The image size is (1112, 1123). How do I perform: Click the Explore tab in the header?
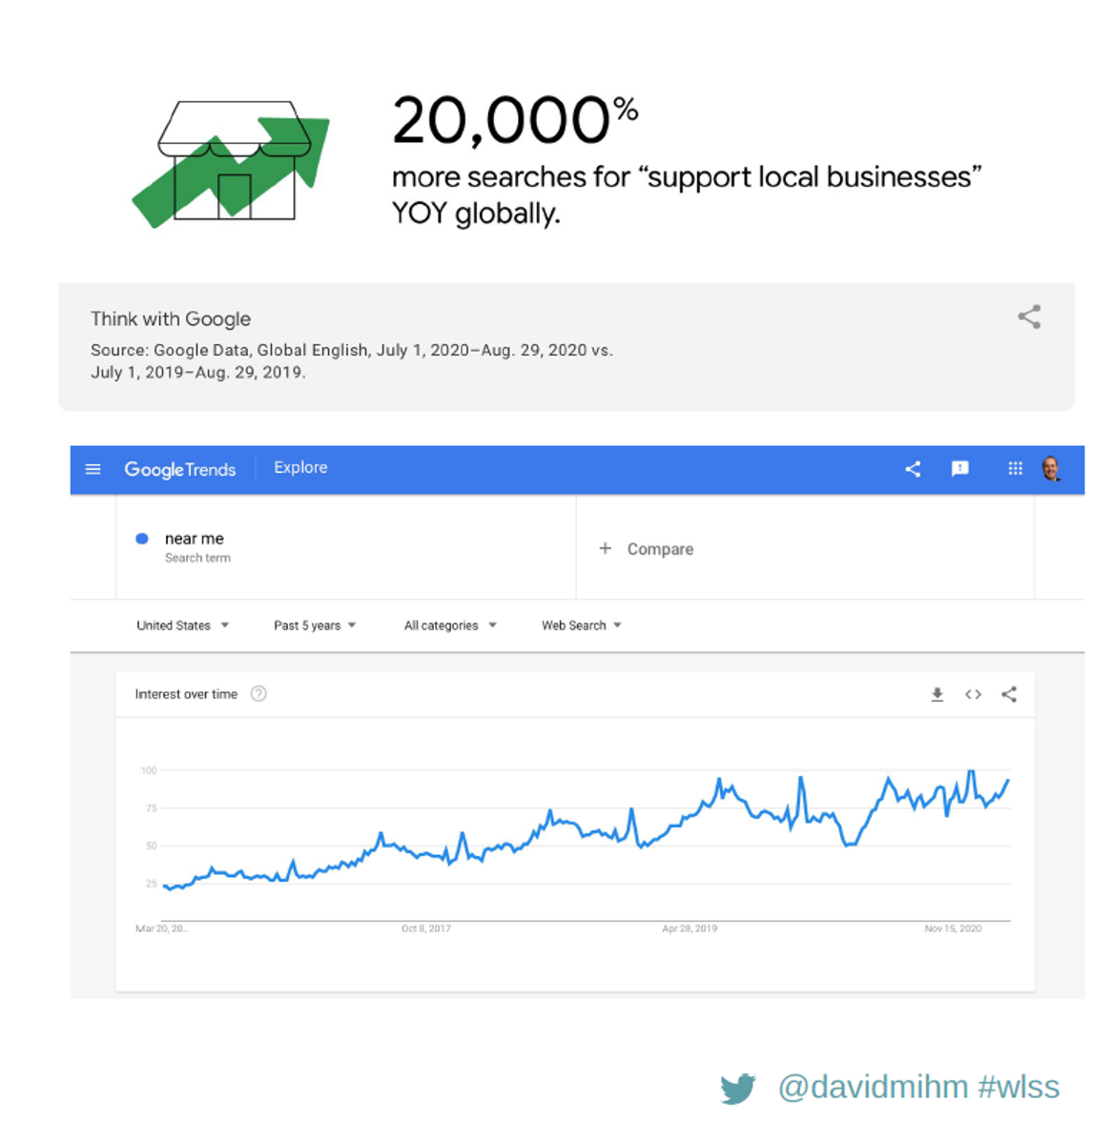(x=300, y=468)
